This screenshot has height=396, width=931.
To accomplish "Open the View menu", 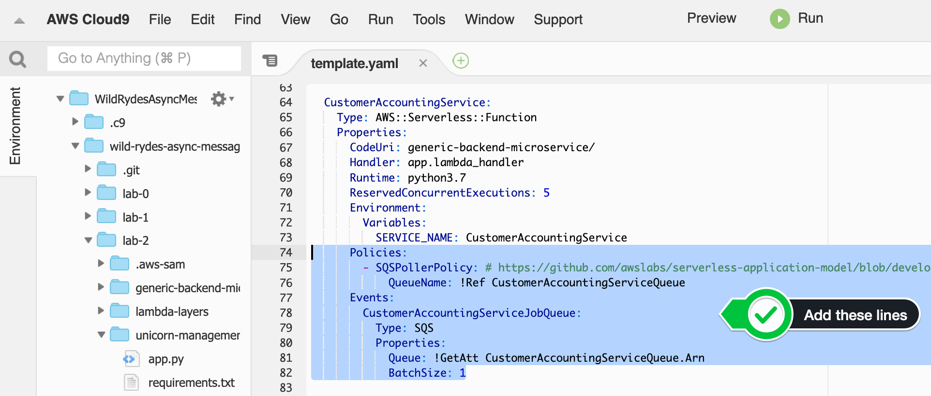I will click(x=296, y=19).
